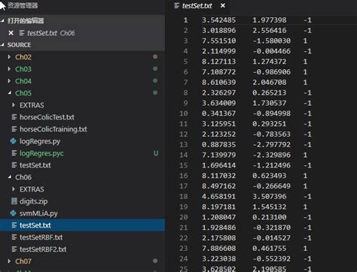Open logRegres.pyc untracked file
The width and height of the screenshot is (357, 272).
pos(41,153)
